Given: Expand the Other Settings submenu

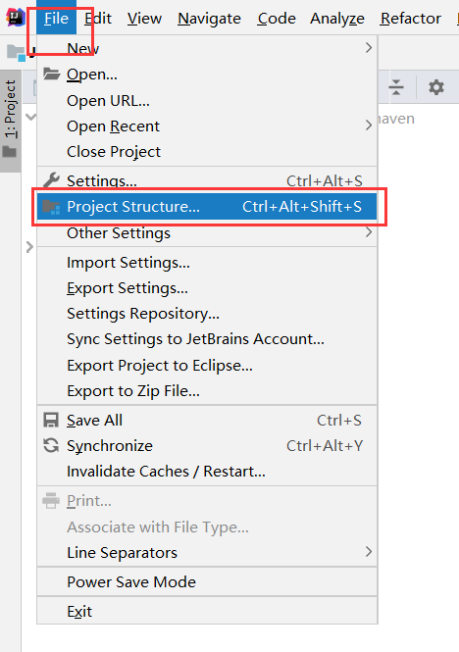Looking at the screenshot, I should point(369,232).
